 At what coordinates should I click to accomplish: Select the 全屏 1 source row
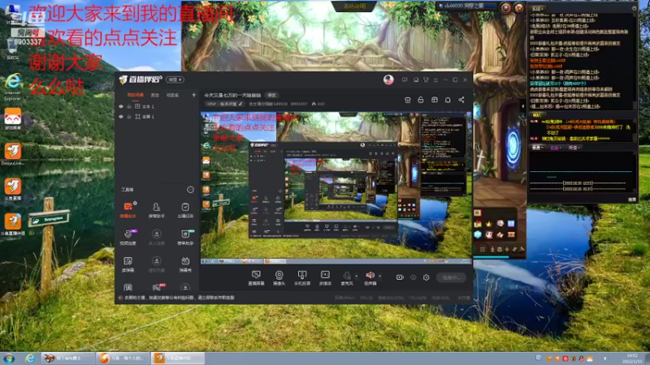coord(158,117)
